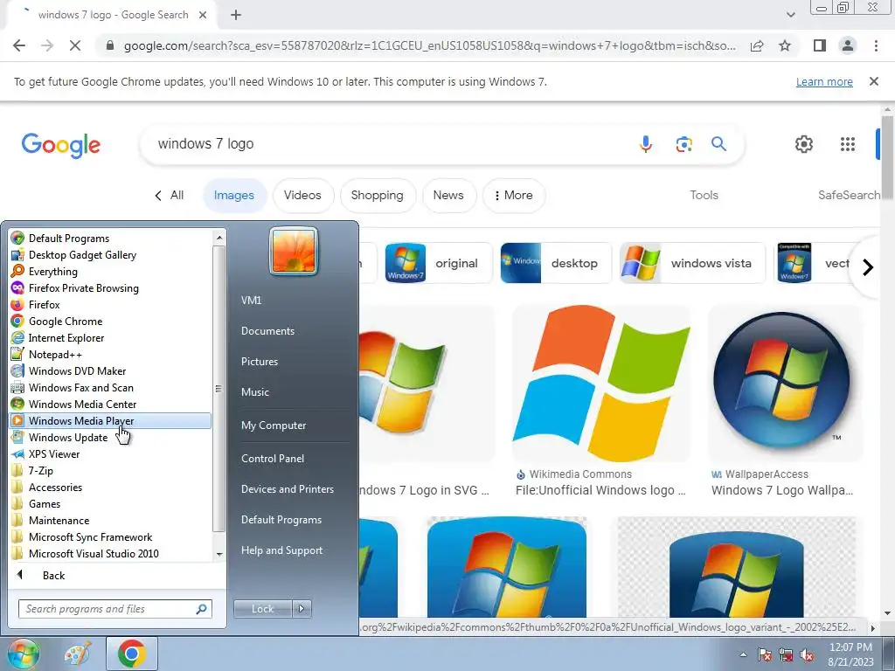Viewport: 895px width, 671px height.
Task: Click the Learn more link
Action: (824, 81)
